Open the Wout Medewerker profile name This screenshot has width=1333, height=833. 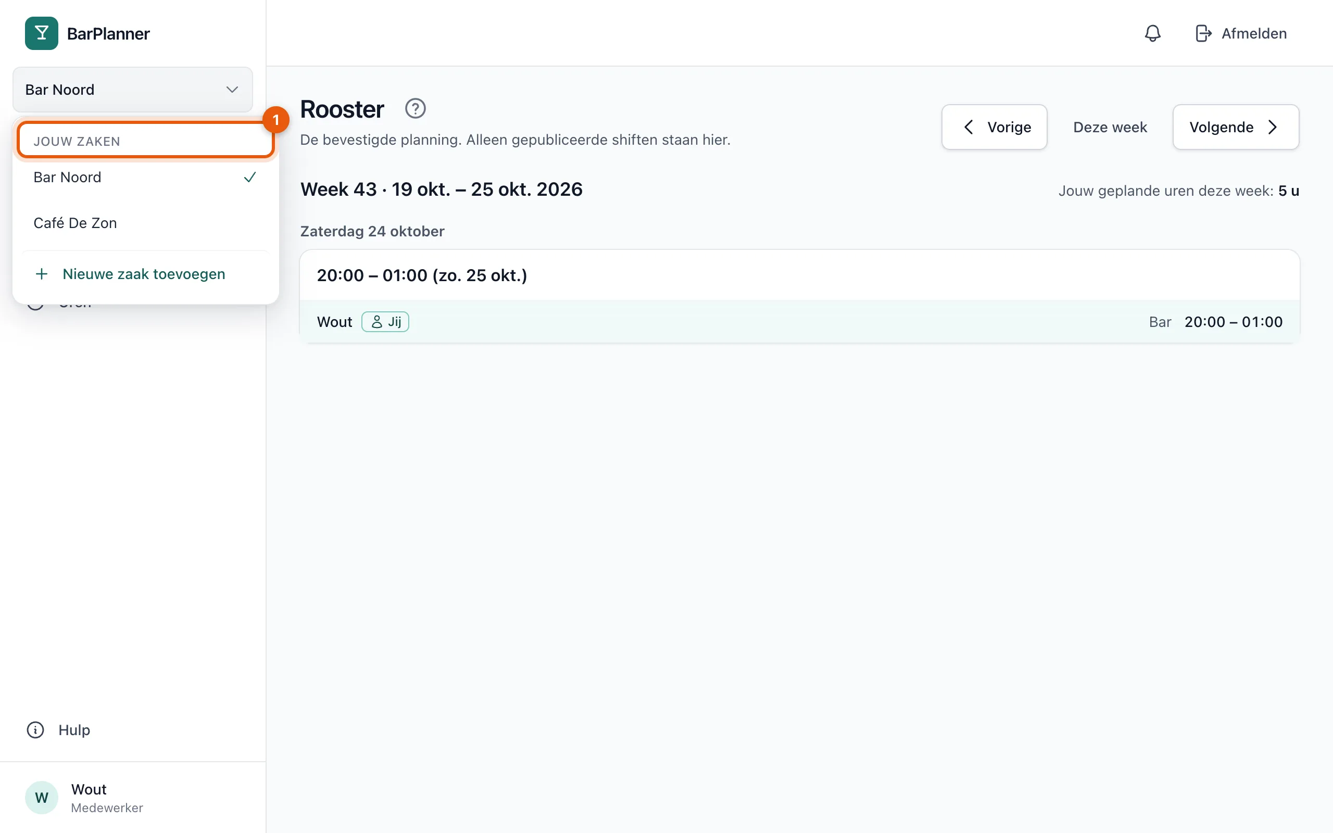[x=107, y=798]
